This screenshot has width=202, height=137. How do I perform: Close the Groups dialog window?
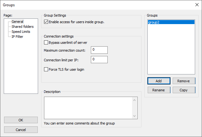pos(197,5)
